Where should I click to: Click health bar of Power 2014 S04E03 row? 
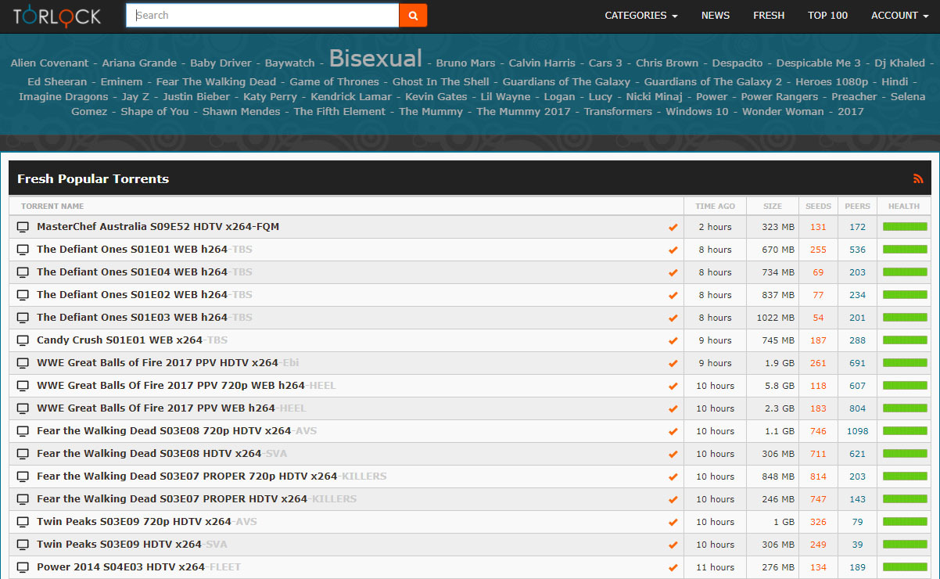(905, 567)
